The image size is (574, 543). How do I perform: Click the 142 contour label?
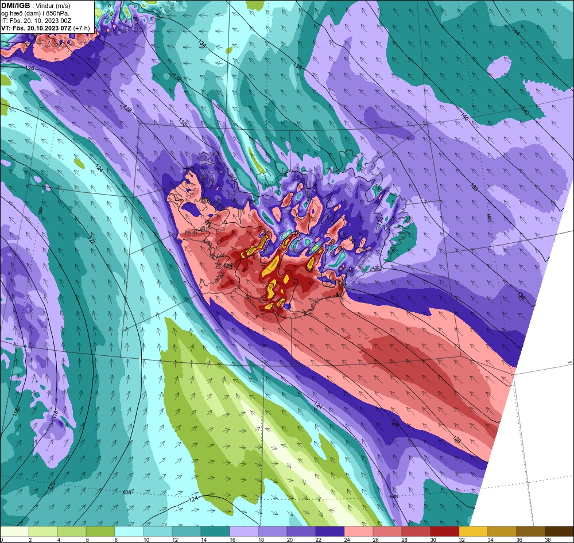[525, 111]
